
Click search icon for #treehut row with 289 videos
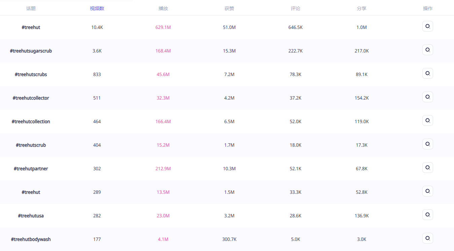tap(427, 191)
